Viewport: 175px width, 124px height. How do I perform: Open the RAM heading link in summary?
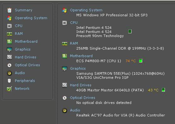click(74, 43)
